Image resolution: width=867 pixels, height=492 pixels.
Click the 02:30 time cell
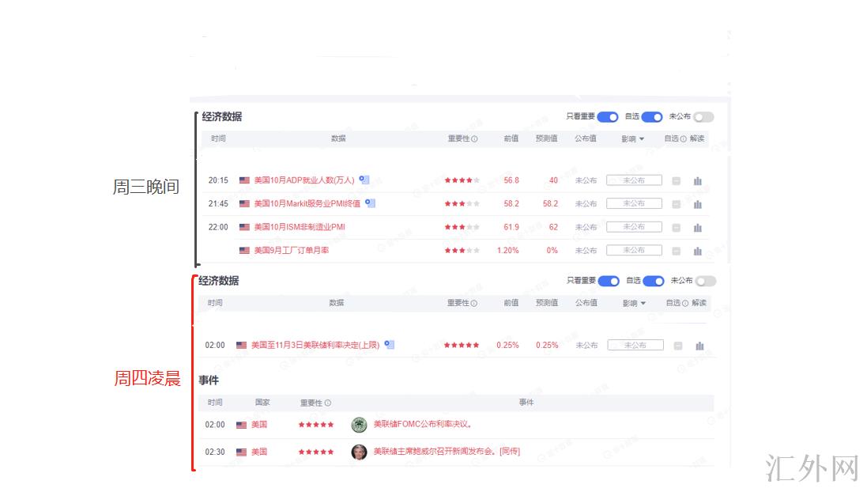215,452
